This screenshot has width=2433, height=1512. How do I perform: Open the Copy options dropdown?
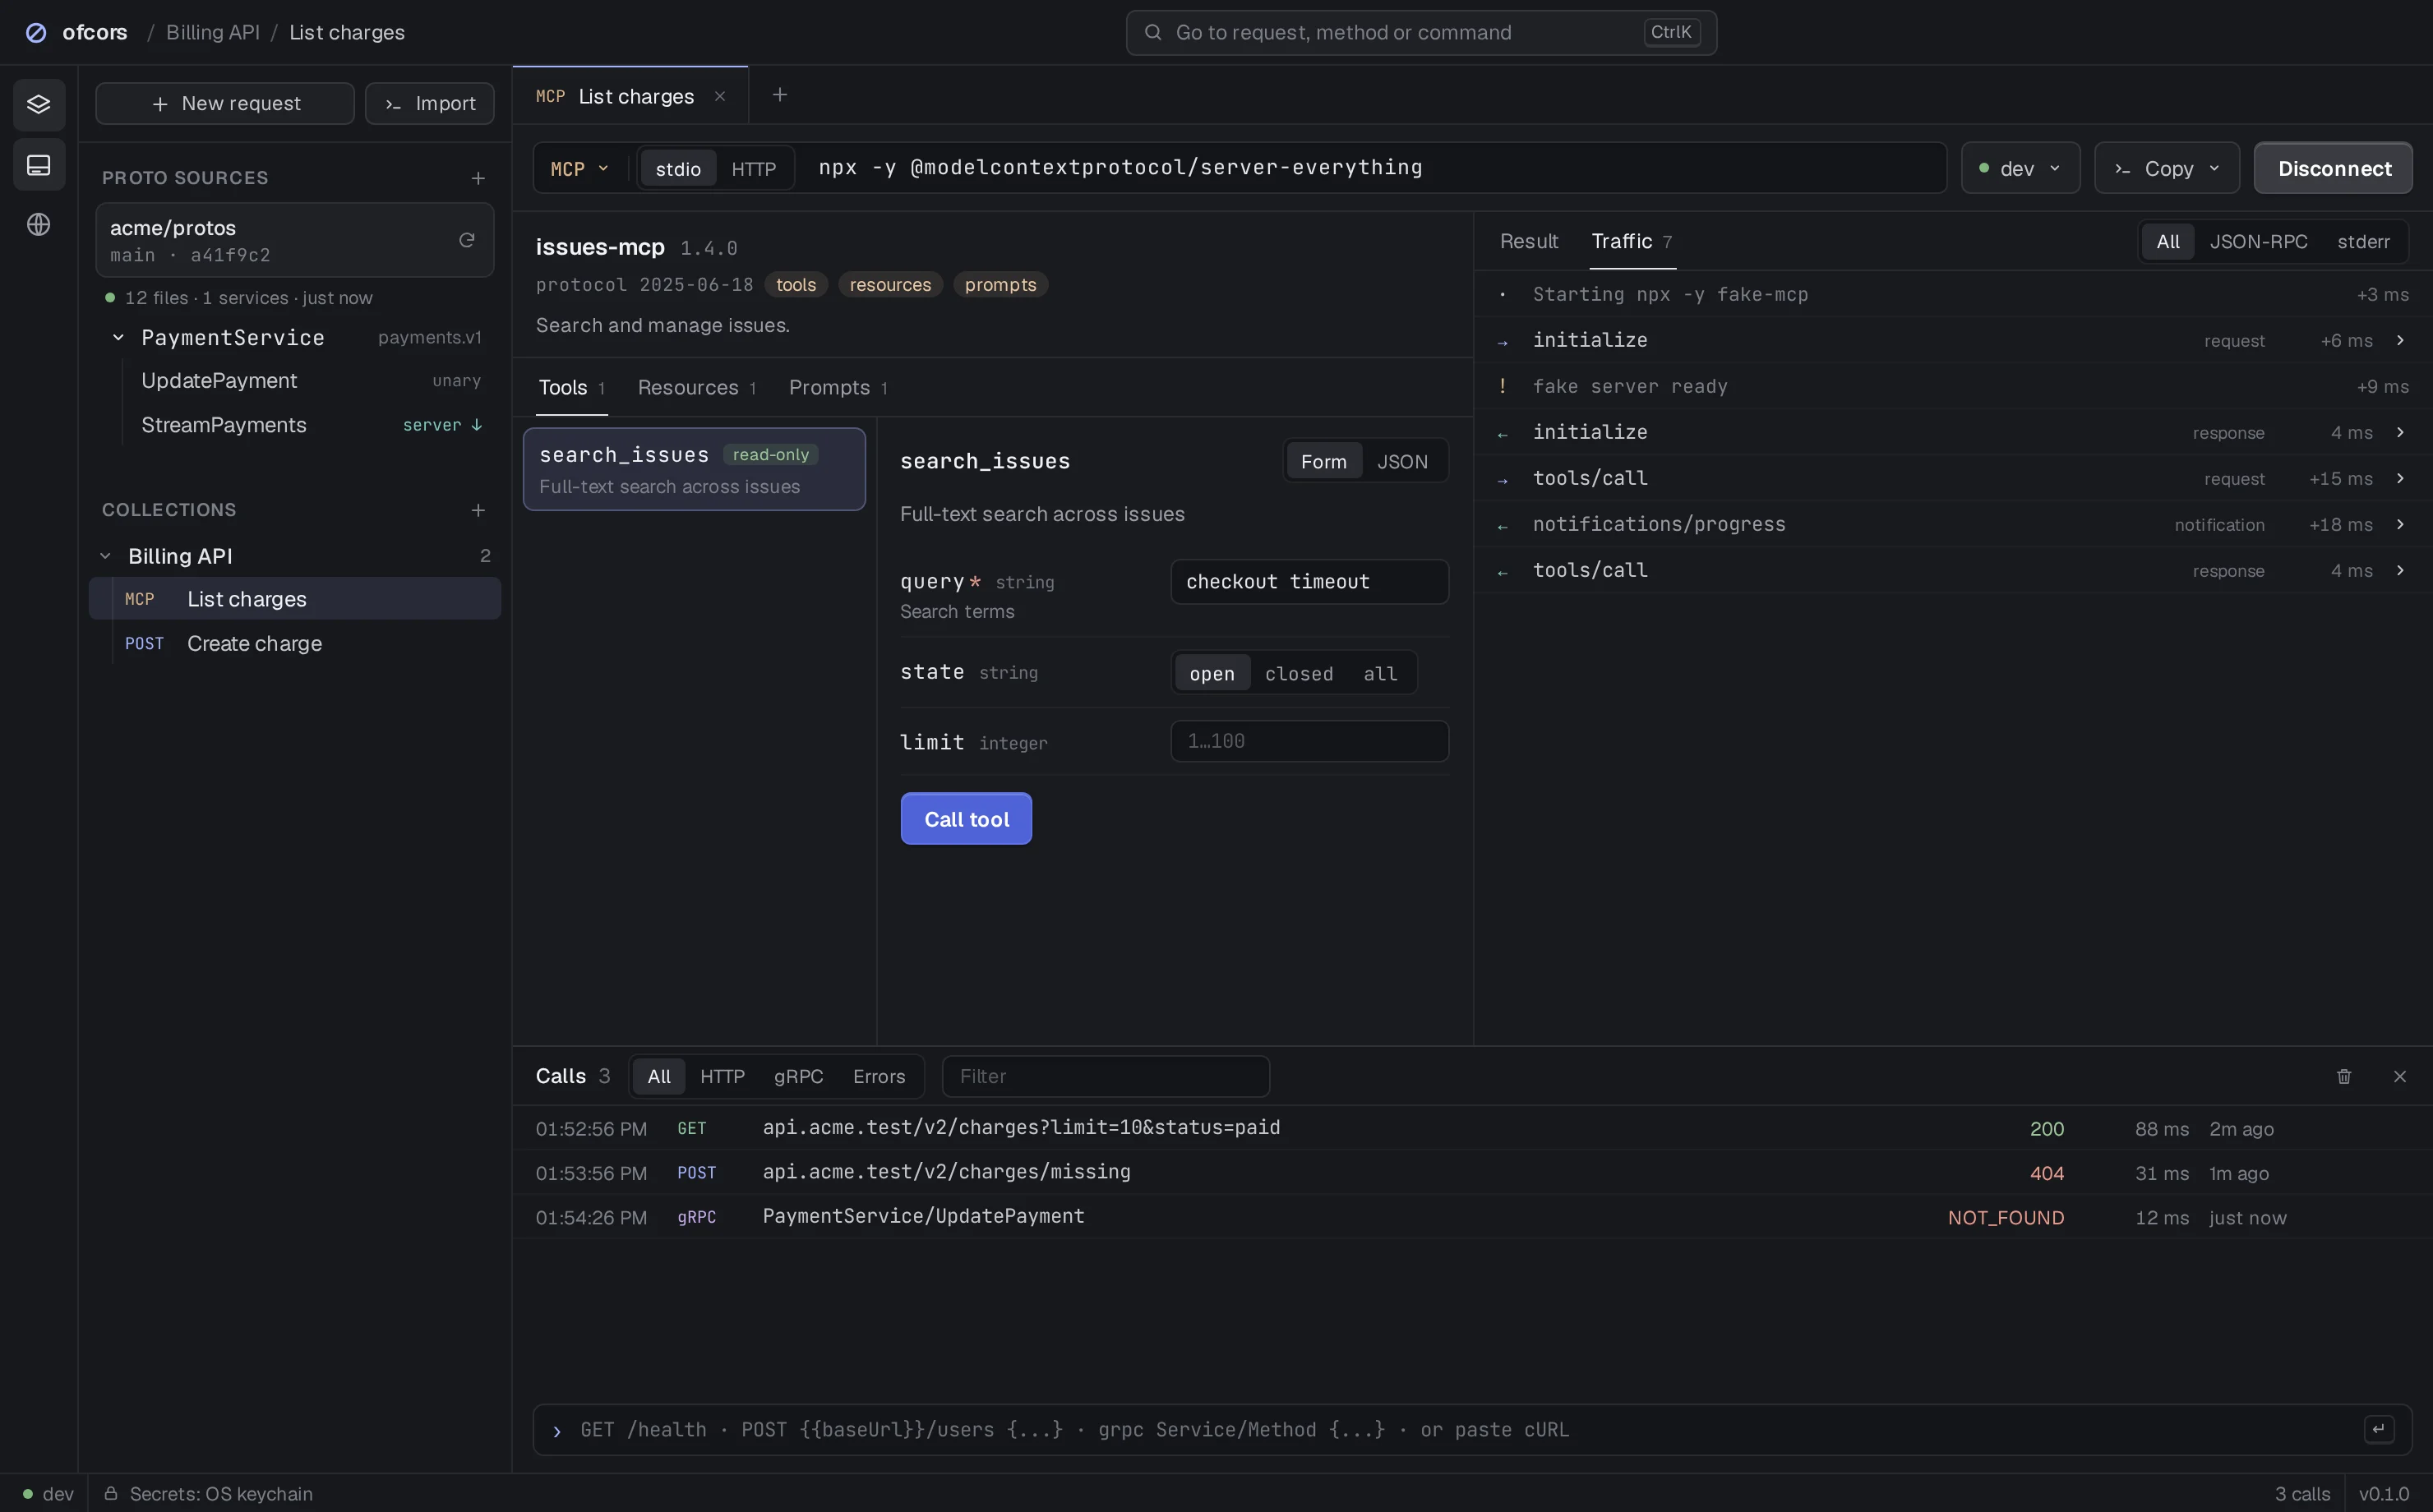pyautogui.click(x=2166, y=169)
